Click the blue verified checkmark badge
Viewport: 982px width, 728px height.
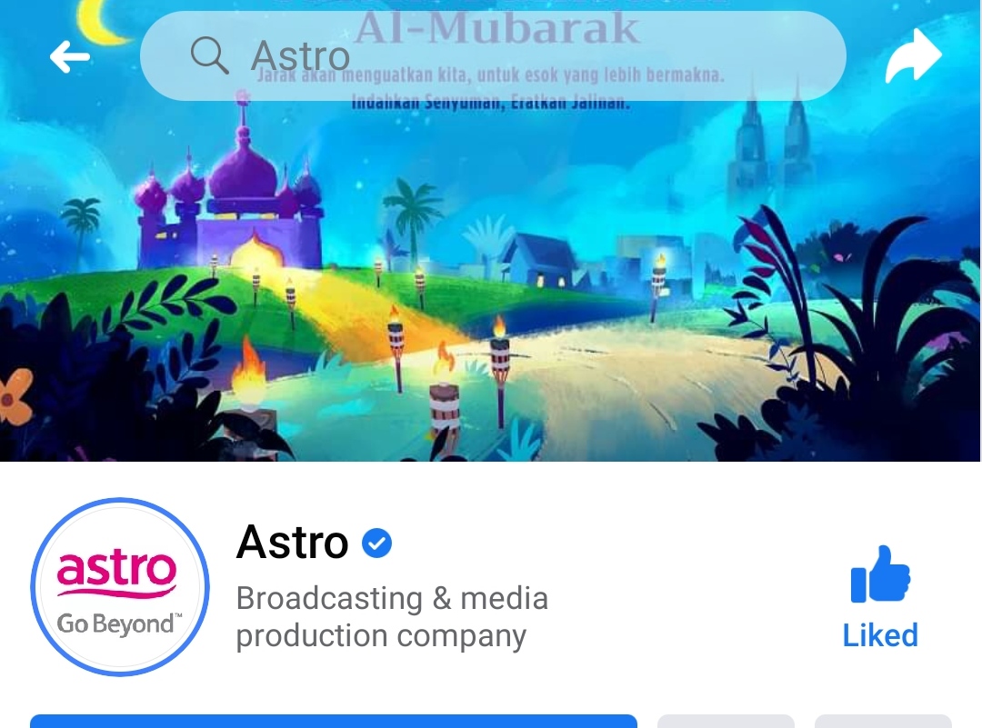point(377,543)
